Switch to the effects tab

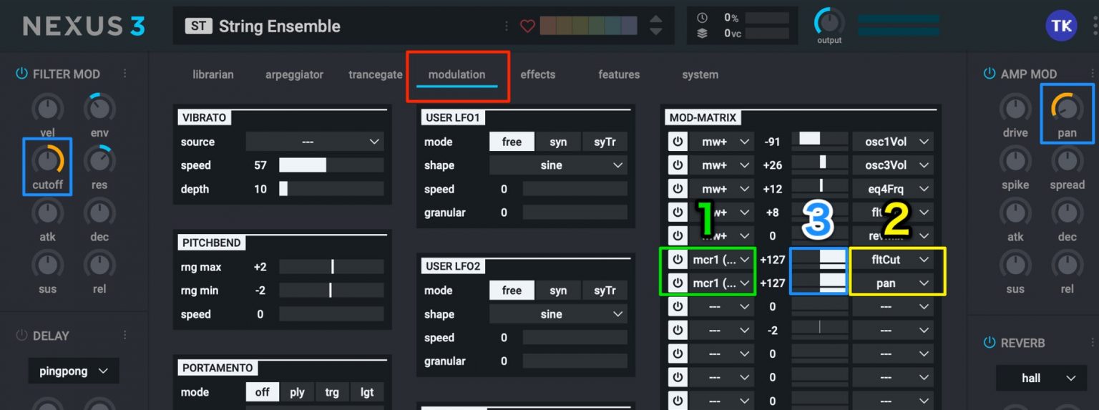pyautogui.click(x=537, y=74)
